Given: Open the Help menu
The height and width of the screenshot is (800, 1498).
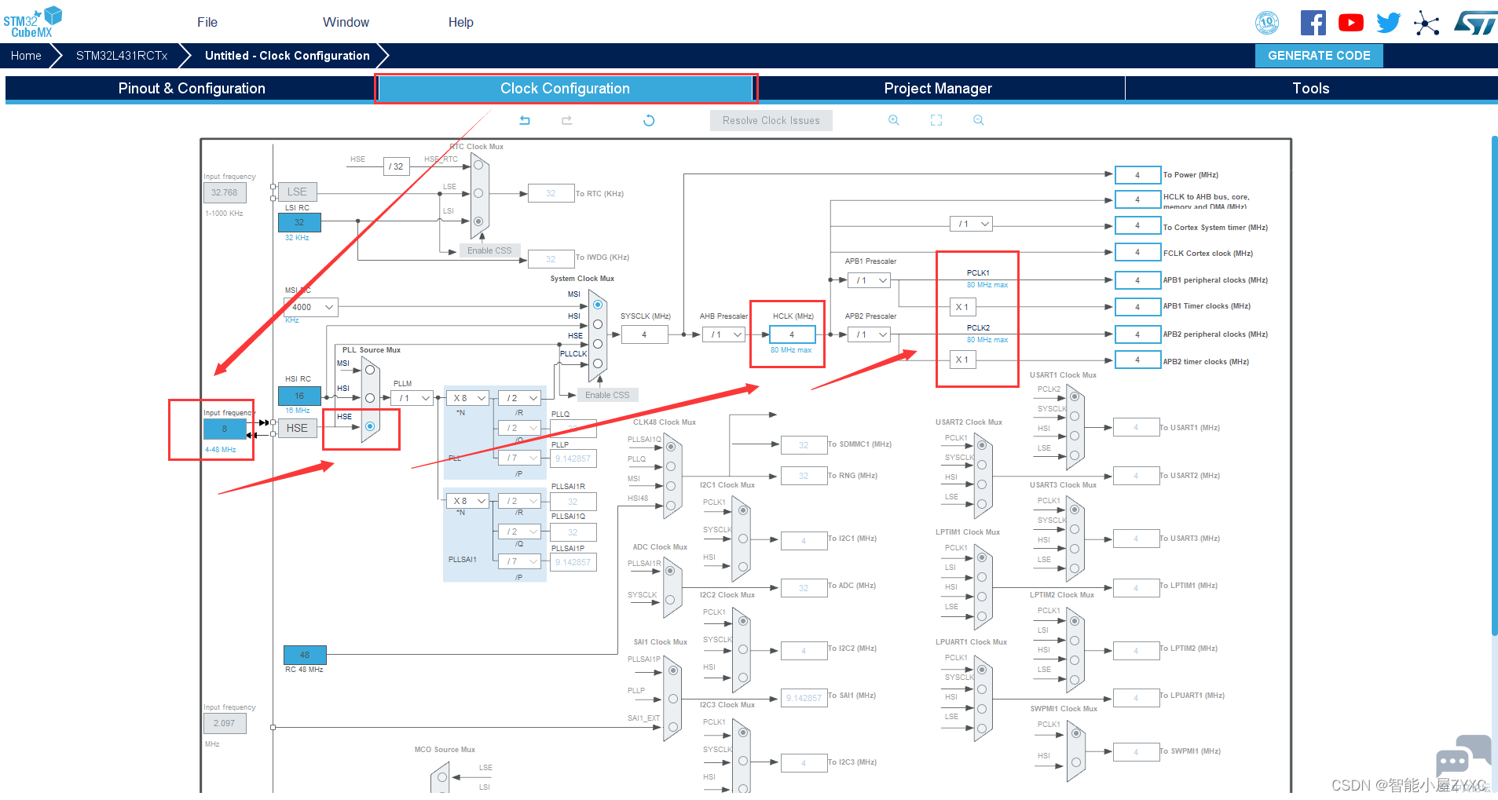Looking at the screenshot, I should [461, 22].
